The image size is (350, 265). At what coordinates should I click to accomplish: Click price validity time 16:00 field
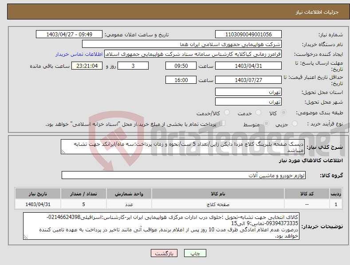tap(181, 80)
